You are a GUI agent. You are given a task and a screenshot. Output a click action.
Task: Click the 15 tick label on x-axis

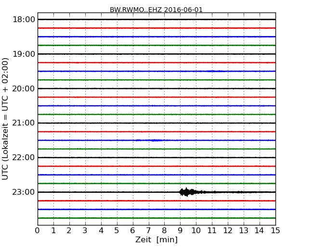point(275,231)
